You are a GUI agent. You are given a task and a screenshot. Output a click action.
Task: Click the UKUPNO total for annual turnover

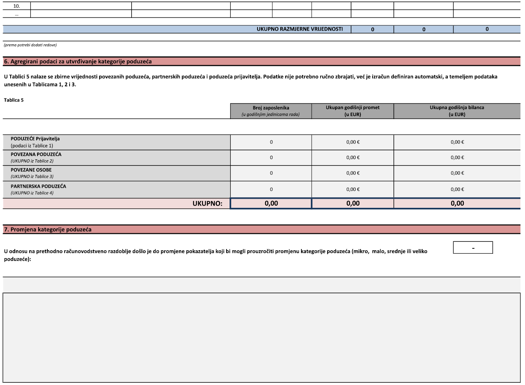click(x=353, y=204)
